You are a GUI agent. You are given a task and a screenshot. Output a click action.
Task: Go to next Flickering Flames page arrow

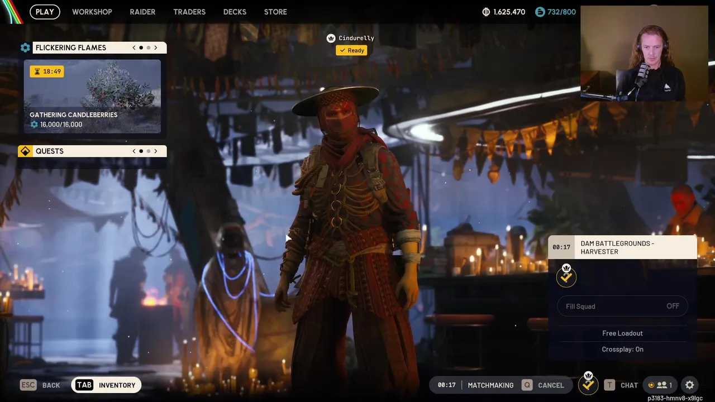pyautogui.click(x=156, y=48)
